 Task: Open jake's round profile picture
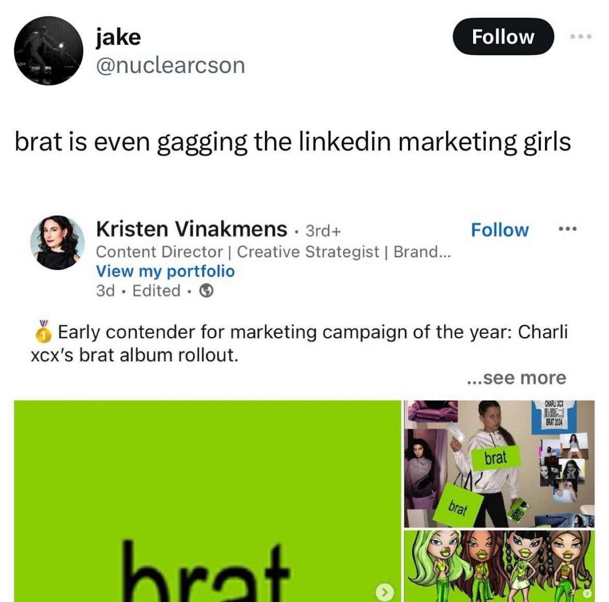[x=49, y=51]
